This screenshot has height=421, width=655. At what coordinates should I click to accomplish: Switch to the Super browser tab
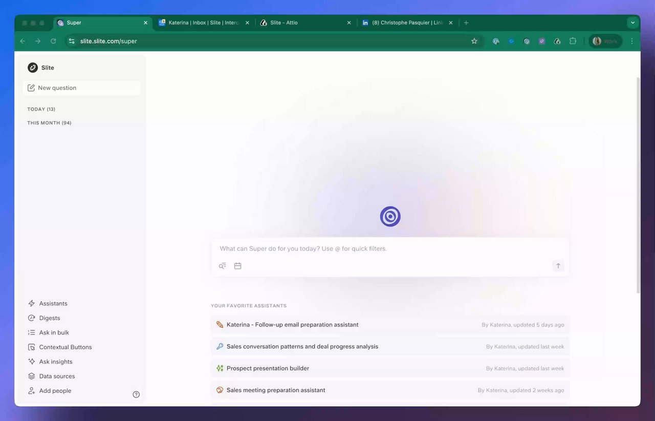pos(102,23)
